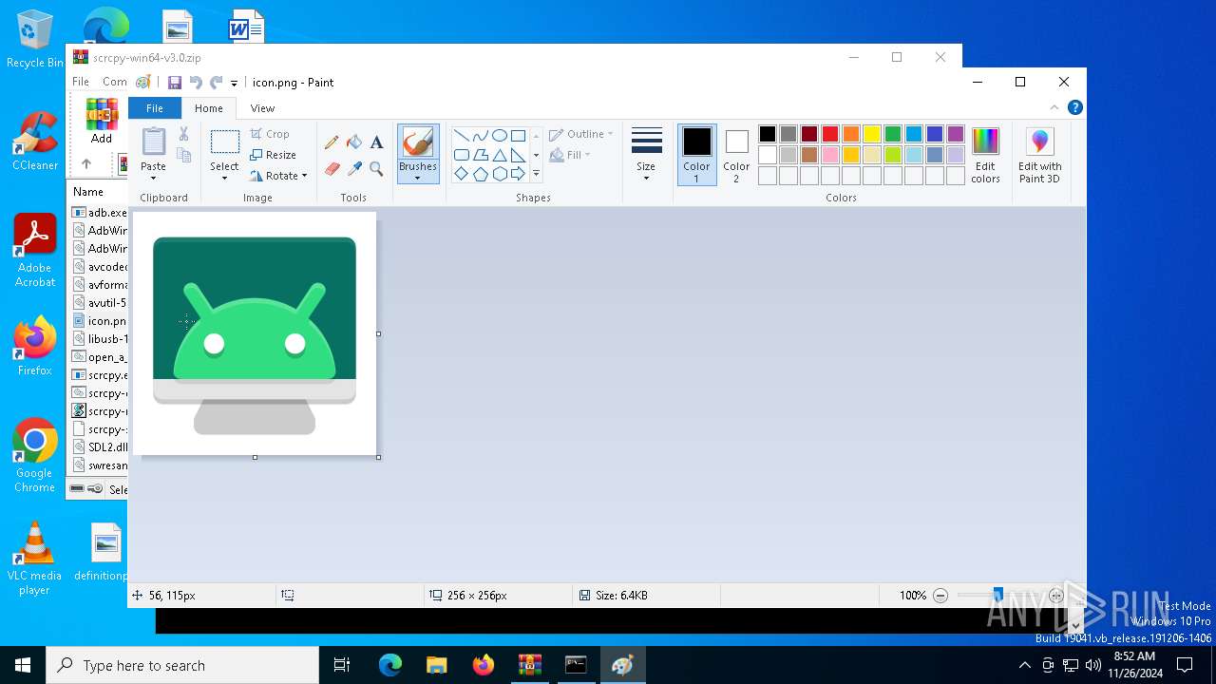Choose the Pentagon shape
The image size is (1216, 684).
click(480, 174)
